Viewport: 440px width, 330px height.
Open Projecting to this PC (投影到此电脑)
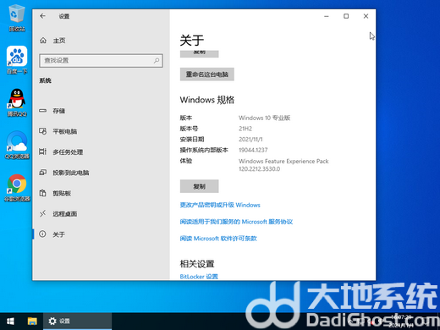[x=101, y=173]
